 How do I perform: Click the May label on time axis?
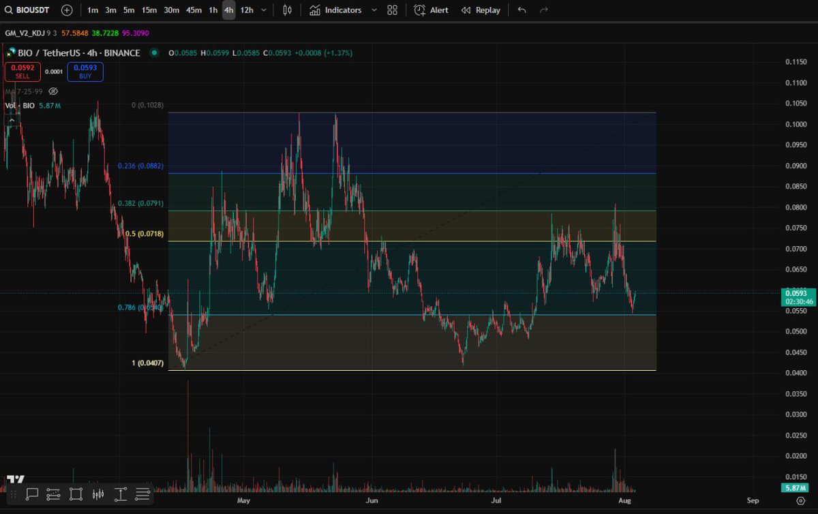pyautogui.click(x=244, y=500)
